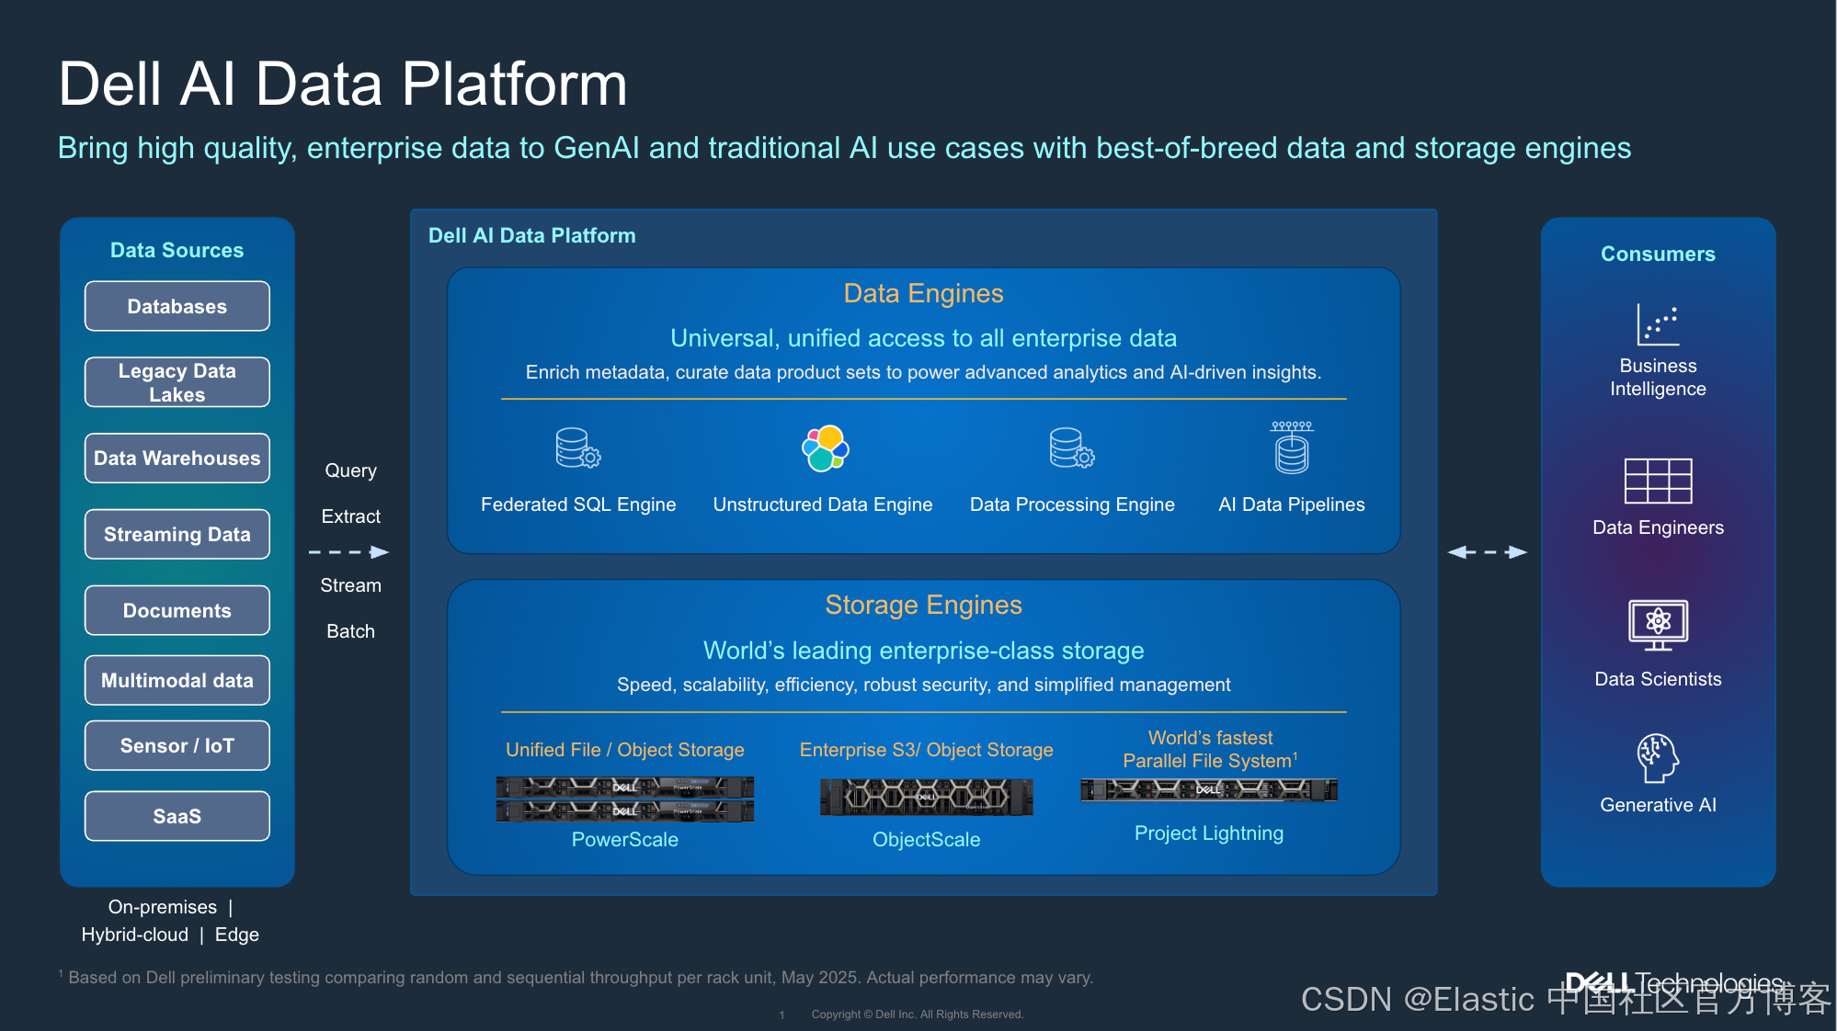Select the Legacy Data Lakes box
Viewport: 1837px width, 1031px height.
coord(177,382)
